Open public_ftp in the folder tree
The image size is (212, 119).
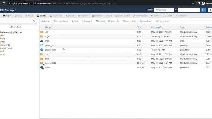coord(5,45)
